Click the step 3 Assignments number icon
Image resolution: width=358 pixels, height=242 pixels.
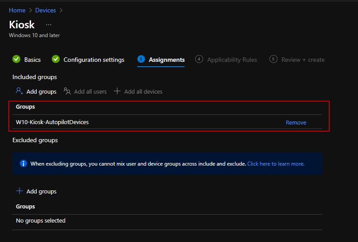[x=141, y=59]
